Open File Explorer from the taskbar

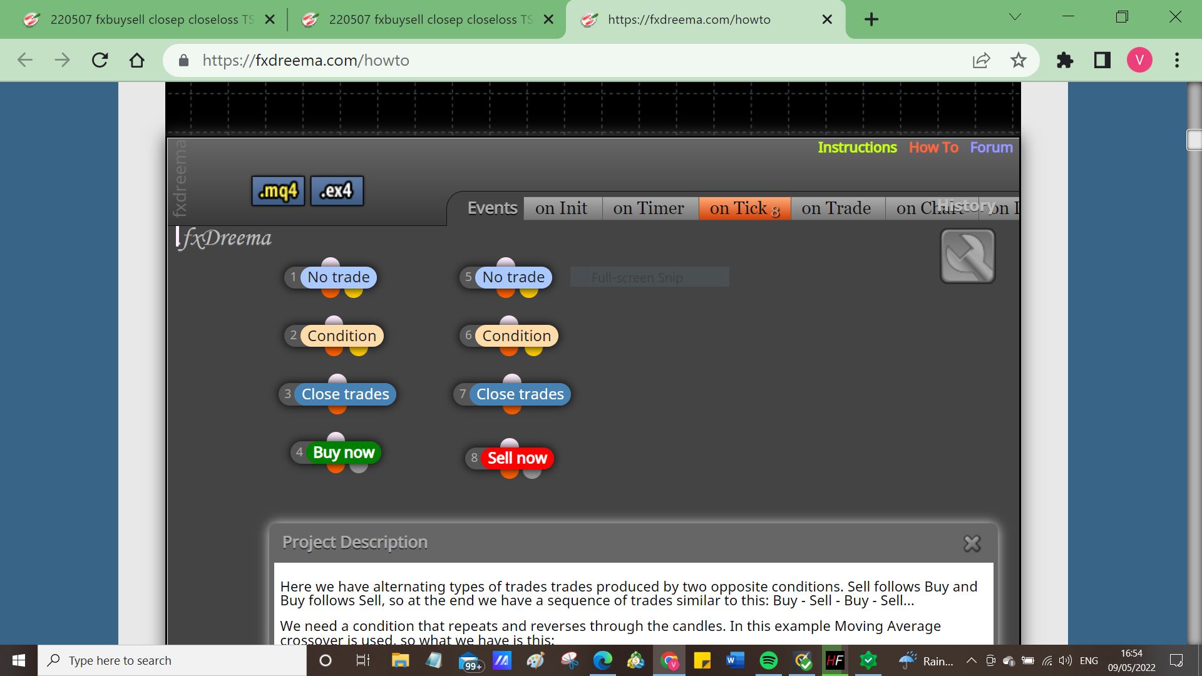click(x=400, y=660)
